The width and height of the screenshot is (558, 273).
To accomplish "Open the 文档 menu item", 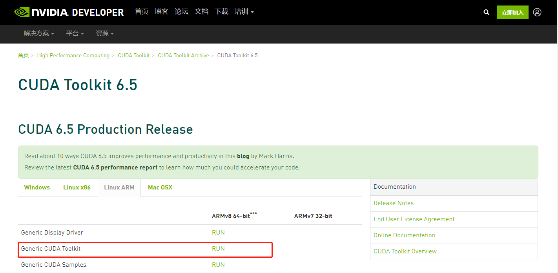I will pyautogui.click(x=201, y=11).
